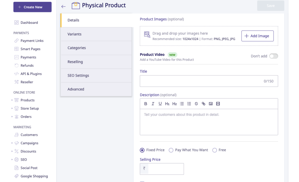
Task: Click the insert image icon in editor
Action: 211,104
